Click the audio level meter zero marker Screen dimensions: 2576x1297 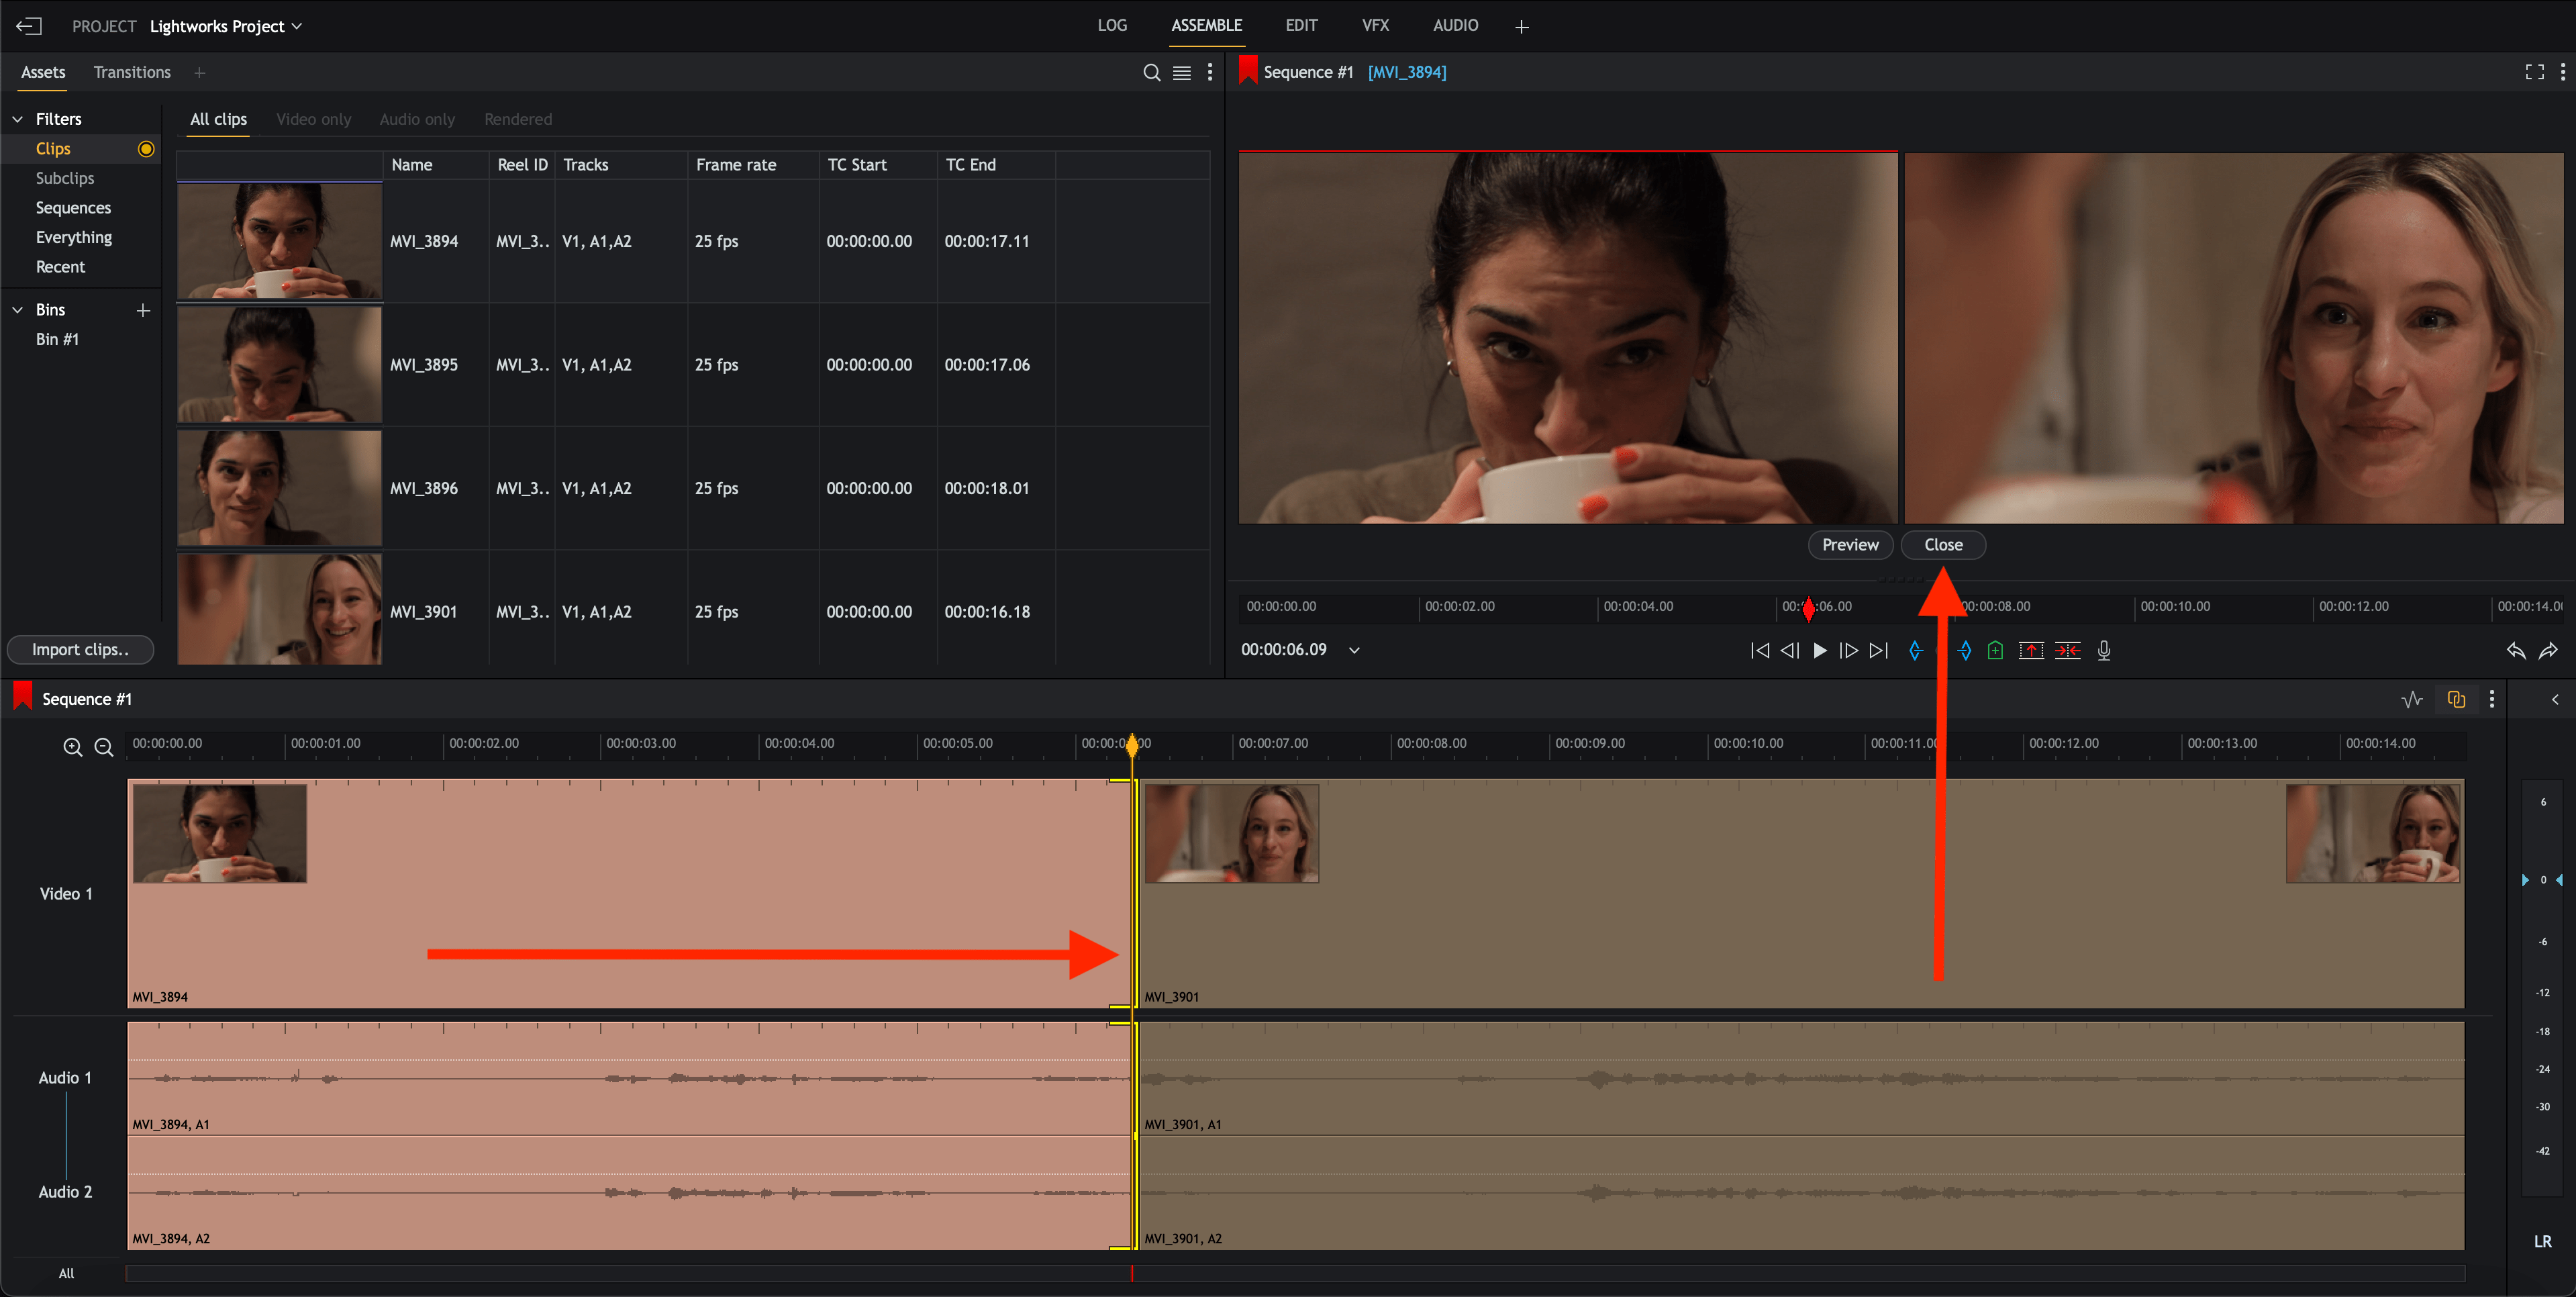[2543, 880]
